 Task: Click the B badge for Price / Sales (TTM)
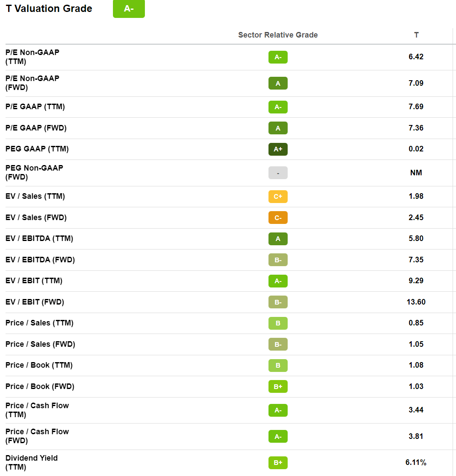pos(278,323)
